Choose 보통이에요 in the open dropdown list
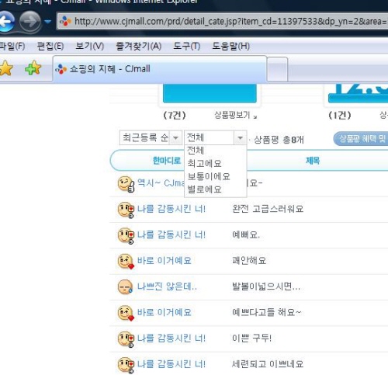Image resolution: width=388 pixels, height=375 pixels. pos(209,176)
